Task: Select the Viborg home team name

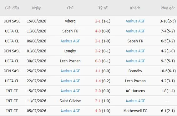Action: (x=70, y=21)
